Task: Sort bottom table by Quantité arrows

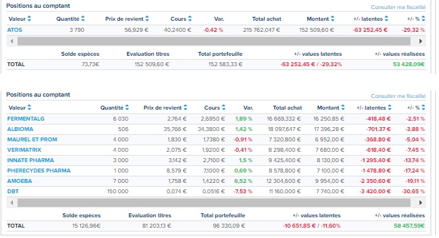Action: [127, 108]
